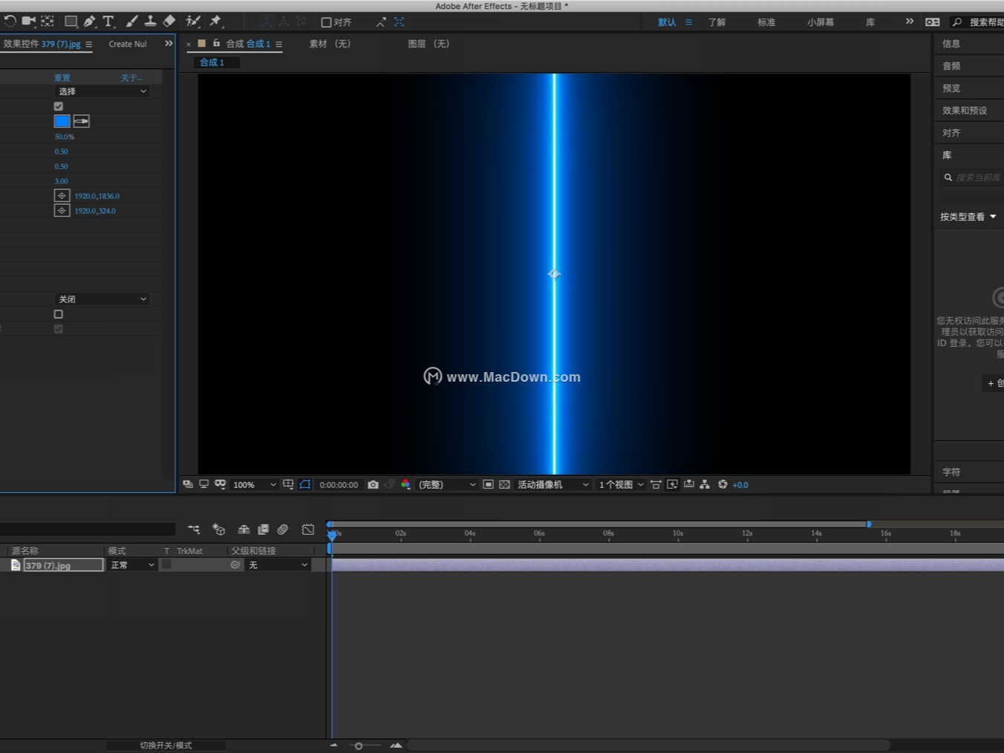The width and height of the screenshot is (1004, 753).
Task: Select the Roto Brush tool
Action: pos(194,22)
